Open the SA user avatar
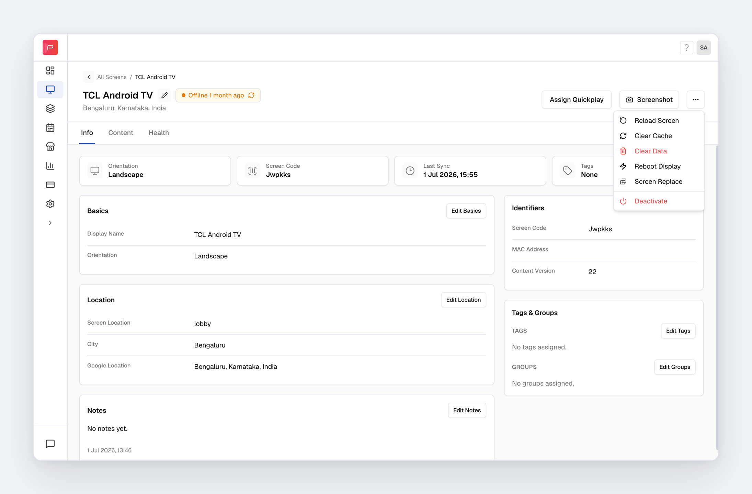Image resolution: width=752 pixels, height=494 pixels. (704, 48)
